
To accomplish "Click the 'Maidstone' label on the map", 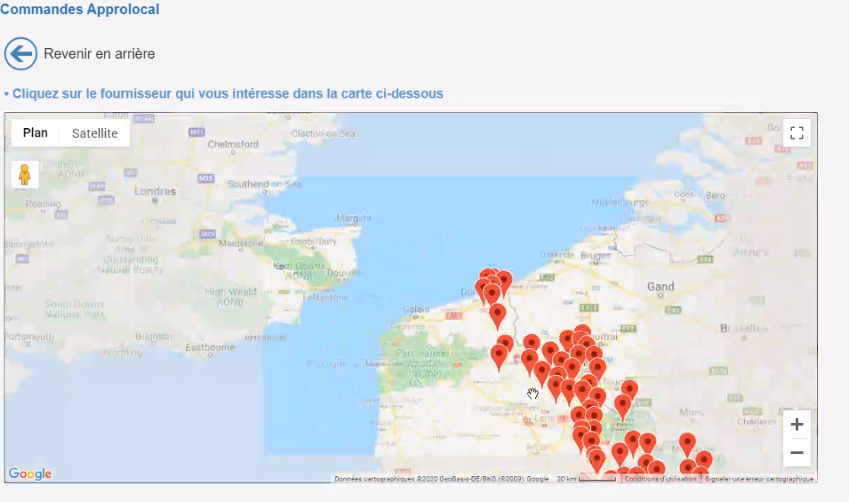I will [240, 243].
